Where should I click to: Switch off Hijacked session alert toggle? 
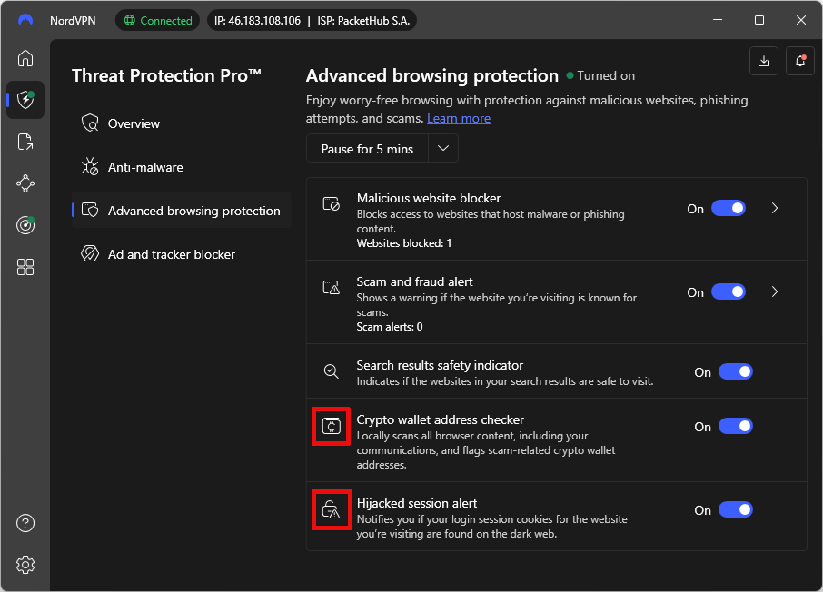click(x=736, y=510)
